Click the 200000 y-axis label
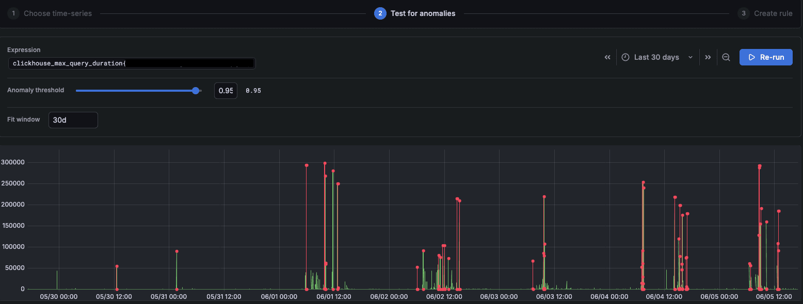This screenshot has width=803, height=304. pos(12,205)
